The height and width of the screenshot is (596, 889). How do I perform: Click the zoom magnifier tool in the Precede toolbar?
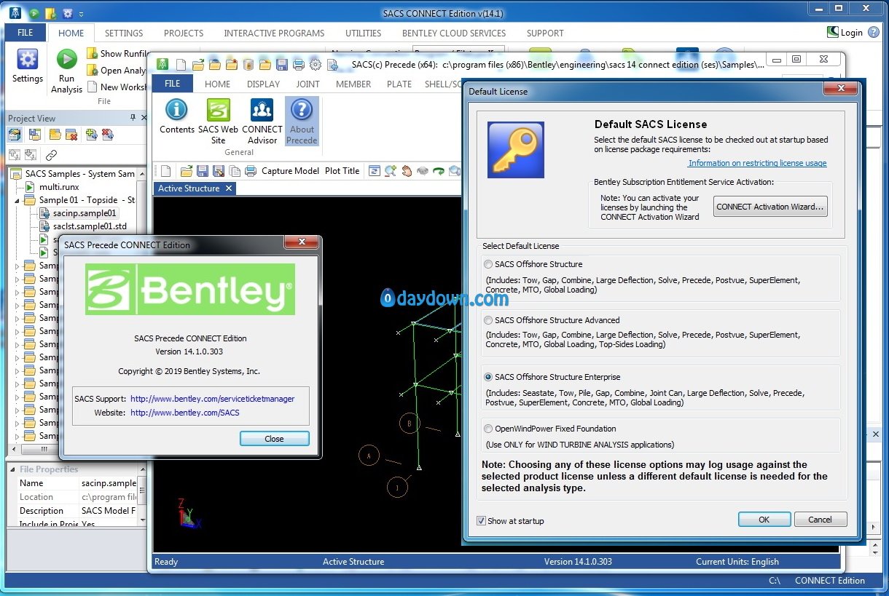(391, 171)
